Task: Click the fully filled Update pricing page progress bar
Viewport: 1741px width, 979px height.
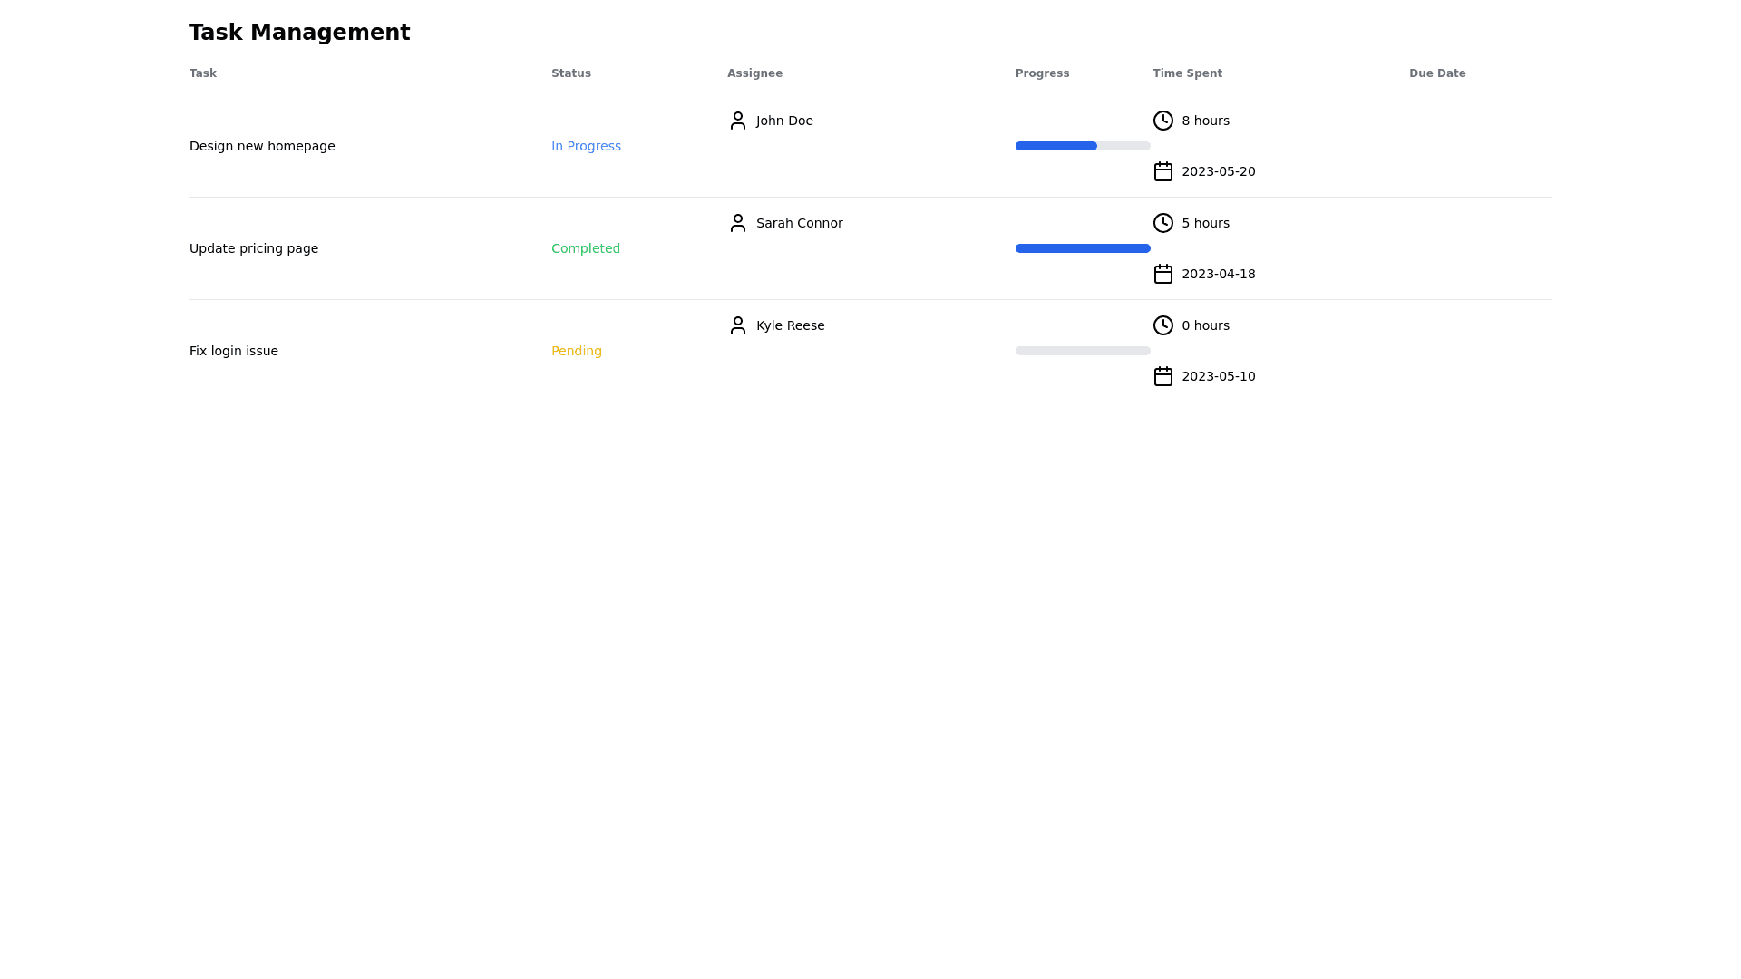Action: 1083,248
